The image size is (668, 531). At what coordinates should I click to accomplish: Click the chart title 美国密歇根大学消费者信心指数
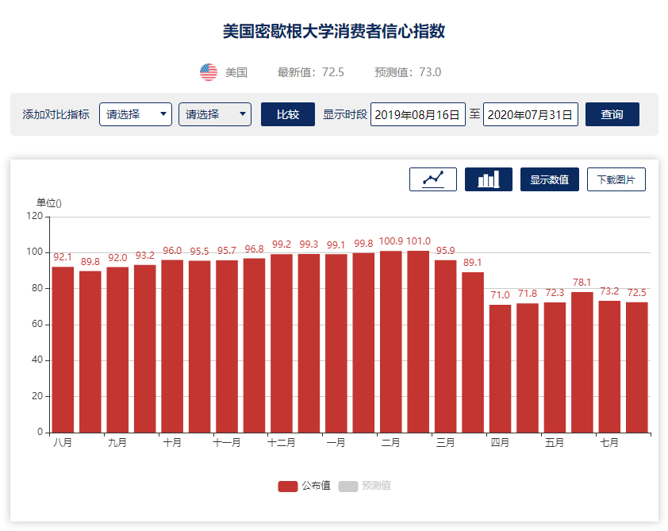334,31
